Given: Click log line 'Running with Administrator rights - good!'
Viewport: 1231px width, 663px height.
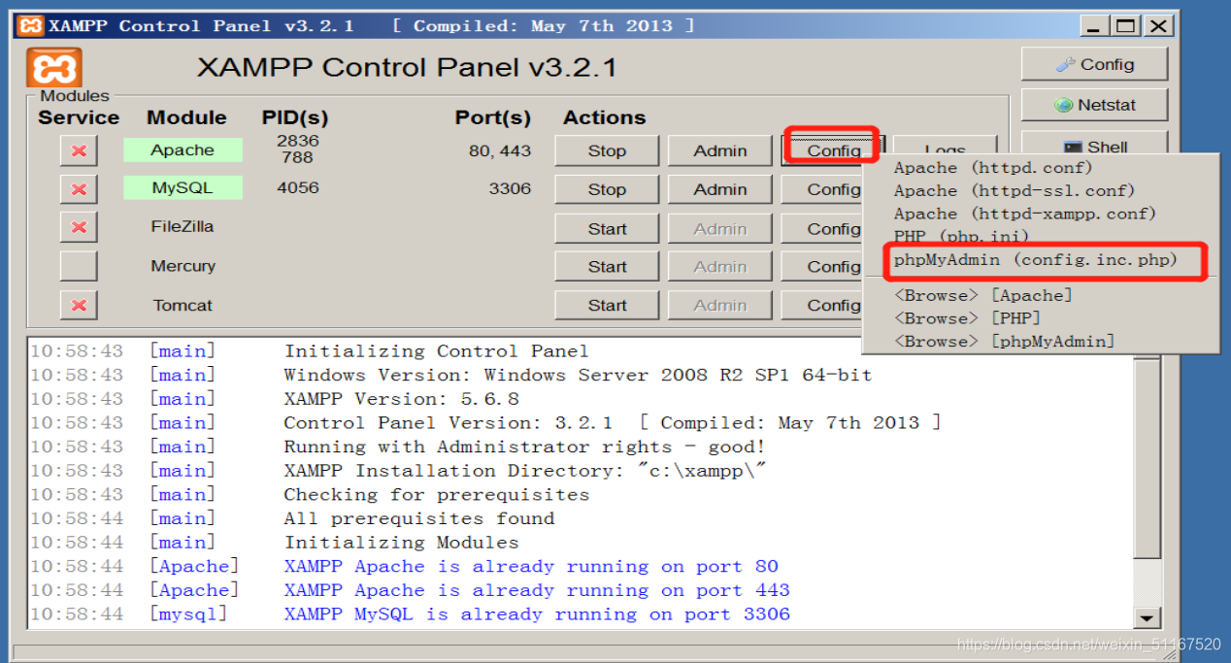Looking at the screenshot, I should click(x=524, y=447).
